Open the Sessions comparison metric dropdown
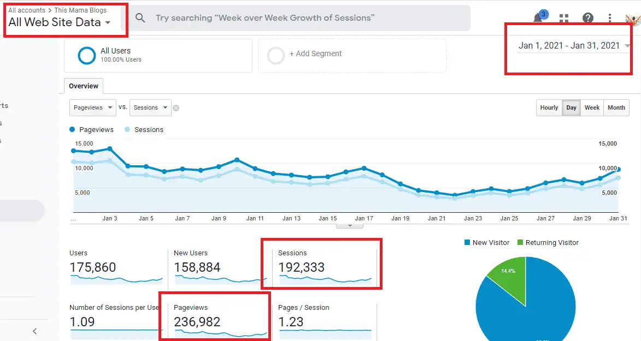The width and height of the screenshot is (641, 341). tap(150, 107)
